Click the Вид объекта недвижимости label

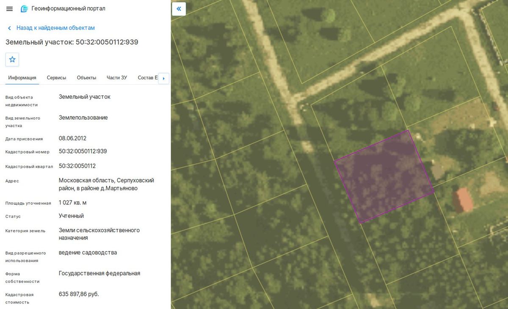click(x=22, y=101)
